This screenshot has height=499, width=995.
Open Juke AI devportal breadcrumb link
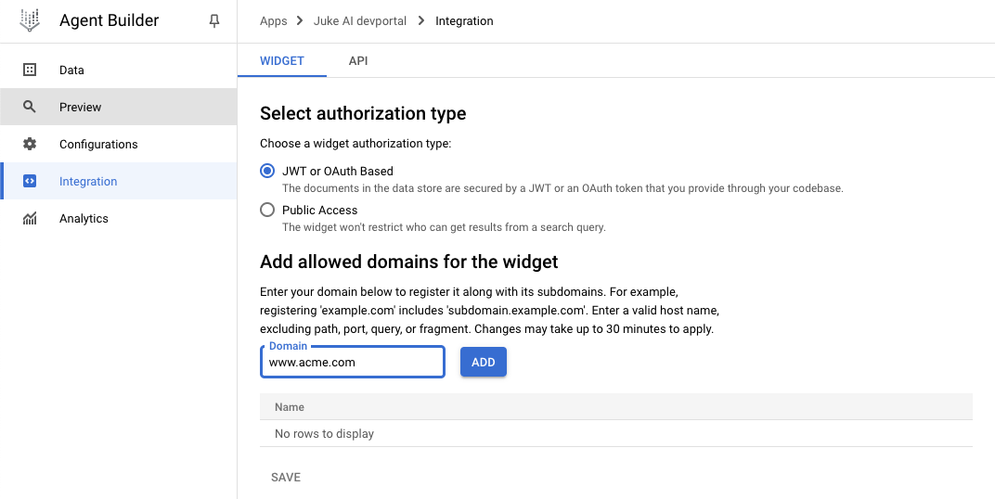point(360,21)
